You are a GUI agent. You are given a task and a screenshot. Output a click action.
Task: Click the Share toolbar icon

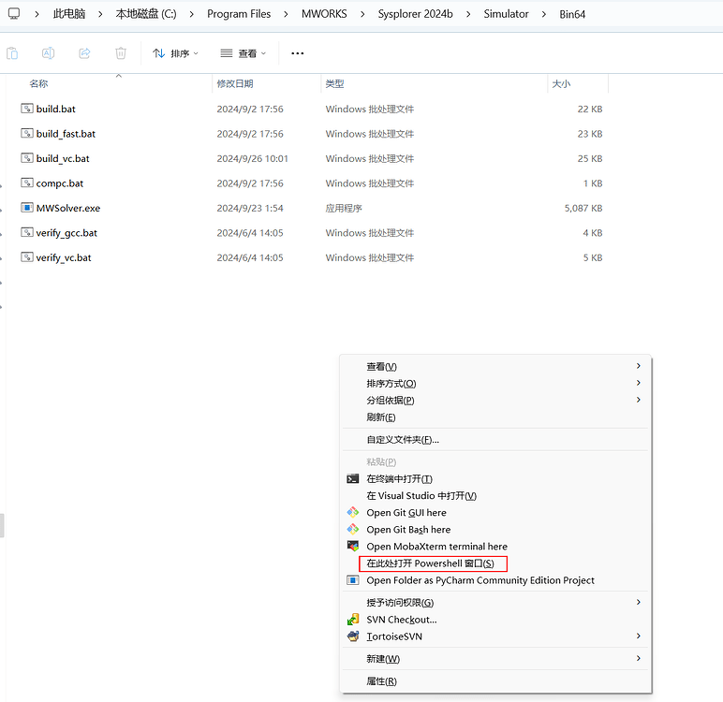pyautogui.click(x=84, y=53)
